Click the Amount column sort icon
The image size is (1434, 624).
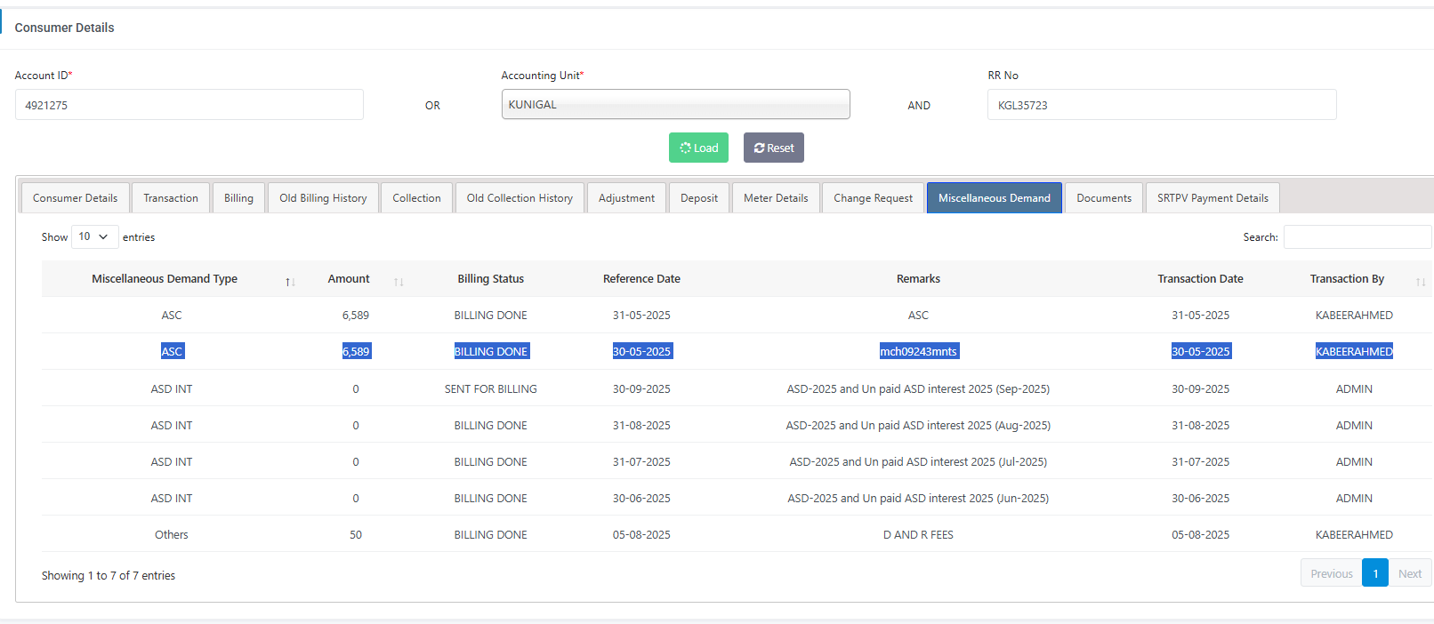(399, 282)
